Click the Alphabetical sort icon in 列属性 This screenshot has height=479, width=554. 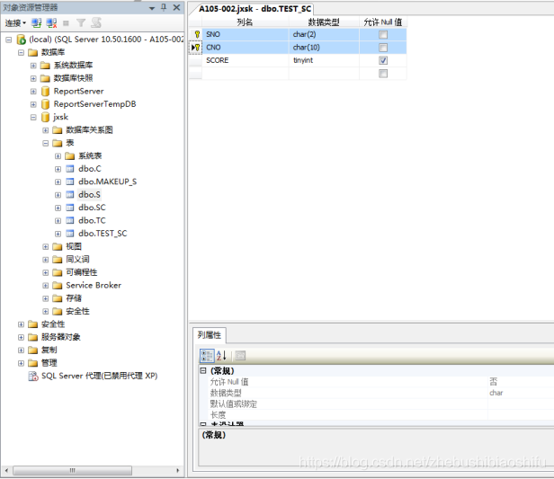(221, 356)
